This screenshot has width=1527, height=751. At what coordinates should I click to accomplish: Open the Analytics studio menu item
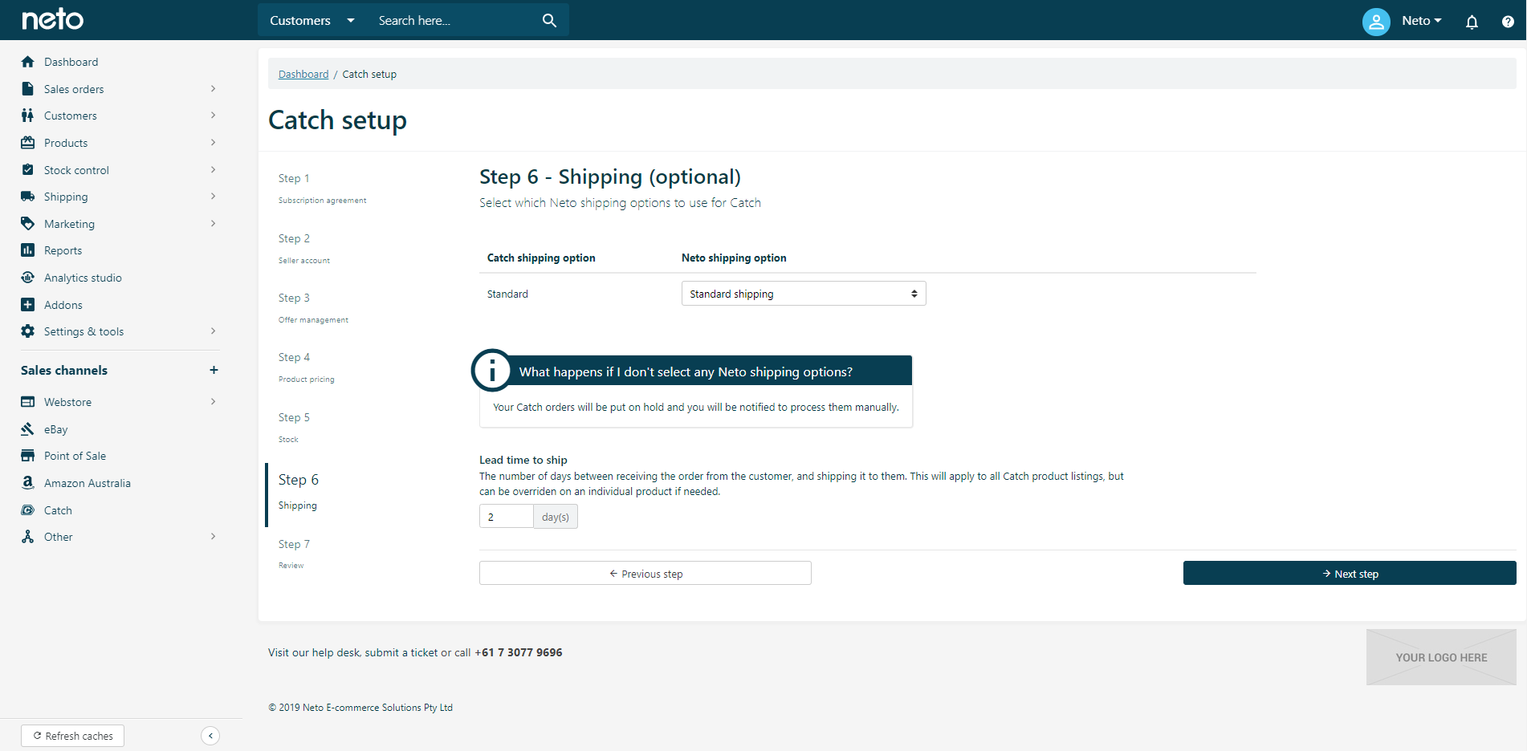pos(83,278)
